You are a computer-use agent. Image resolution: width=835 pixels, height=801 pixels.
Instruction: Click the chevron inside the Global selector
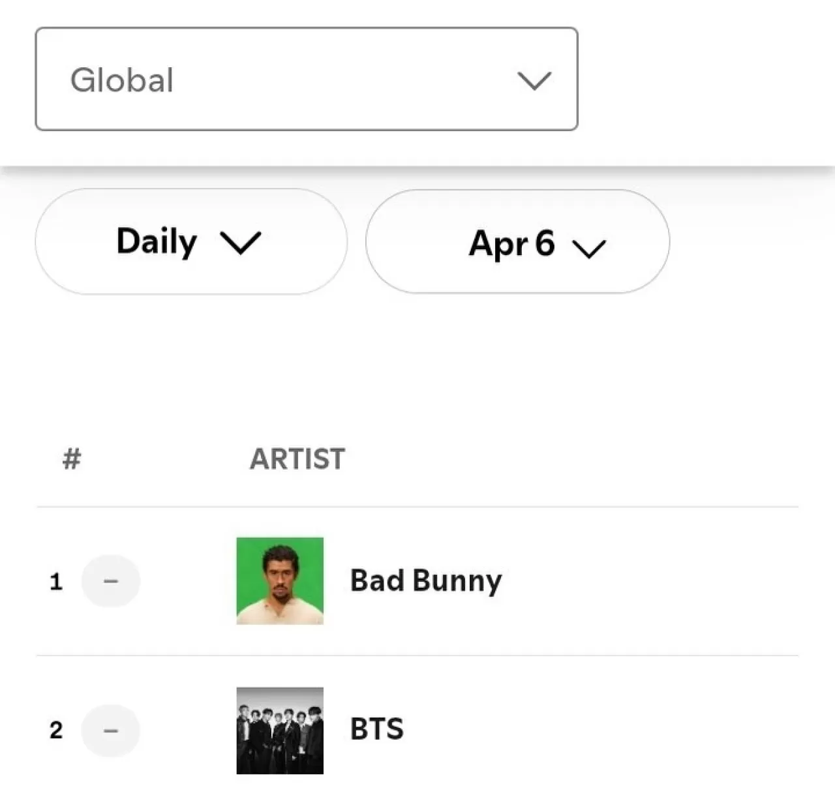(x=534, y=80)
